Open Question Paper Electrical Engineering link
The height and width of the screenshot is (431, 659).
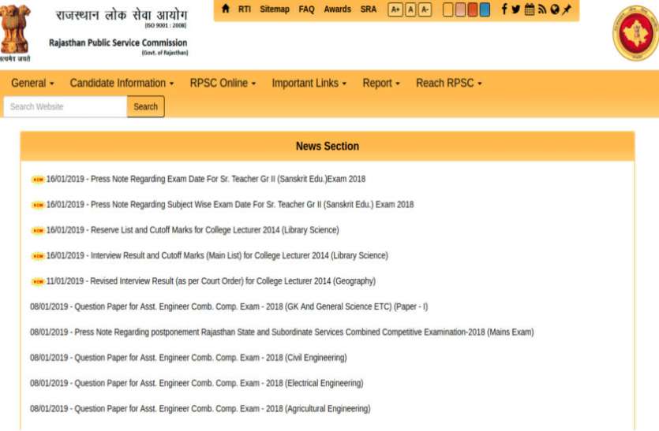(197, 384)
